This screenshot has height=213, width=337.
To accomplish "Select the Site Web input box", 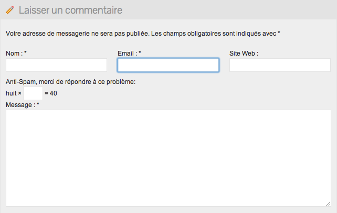I will (x=280, y=65).
